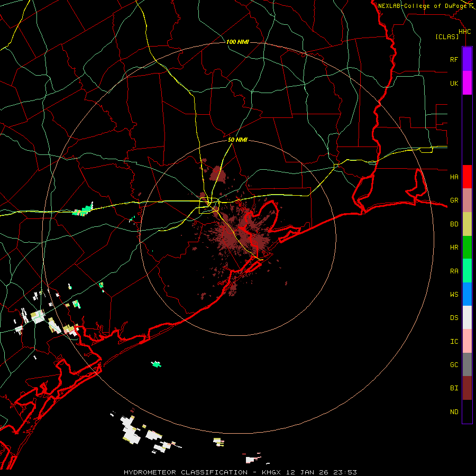Select the BI brown legend swatch

click(x=467, y=388)
